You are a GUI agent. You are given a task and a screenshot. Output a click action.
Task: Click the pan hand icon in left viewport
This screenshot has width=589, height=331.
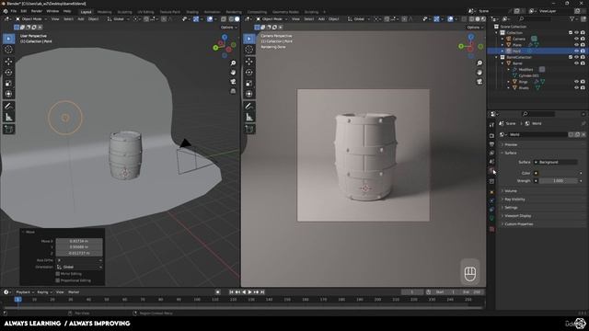233,72
